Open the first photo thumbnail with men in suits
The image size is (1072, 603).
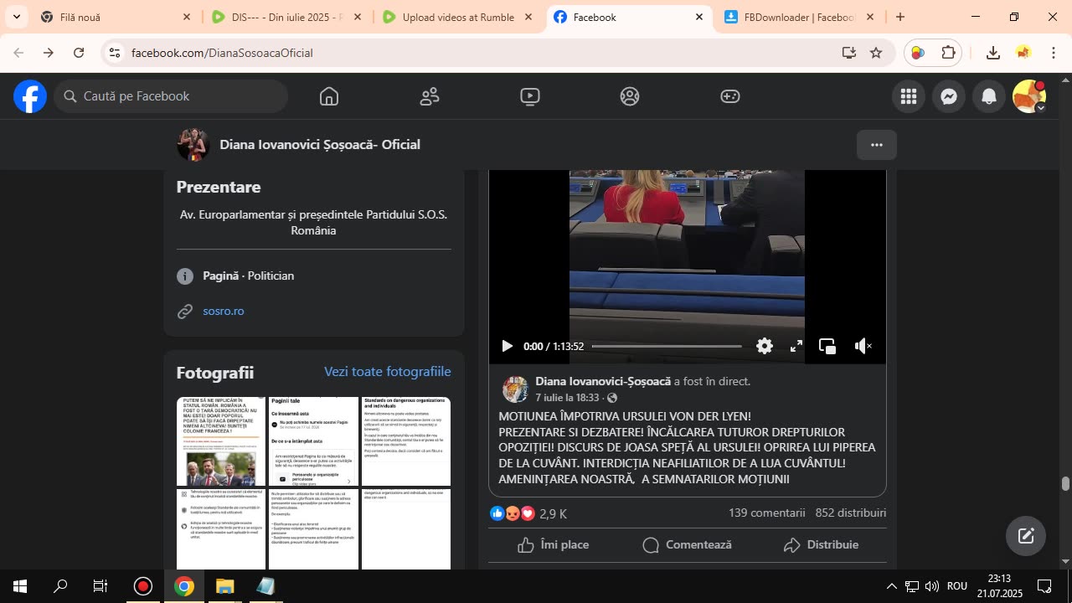click(221, 441)
